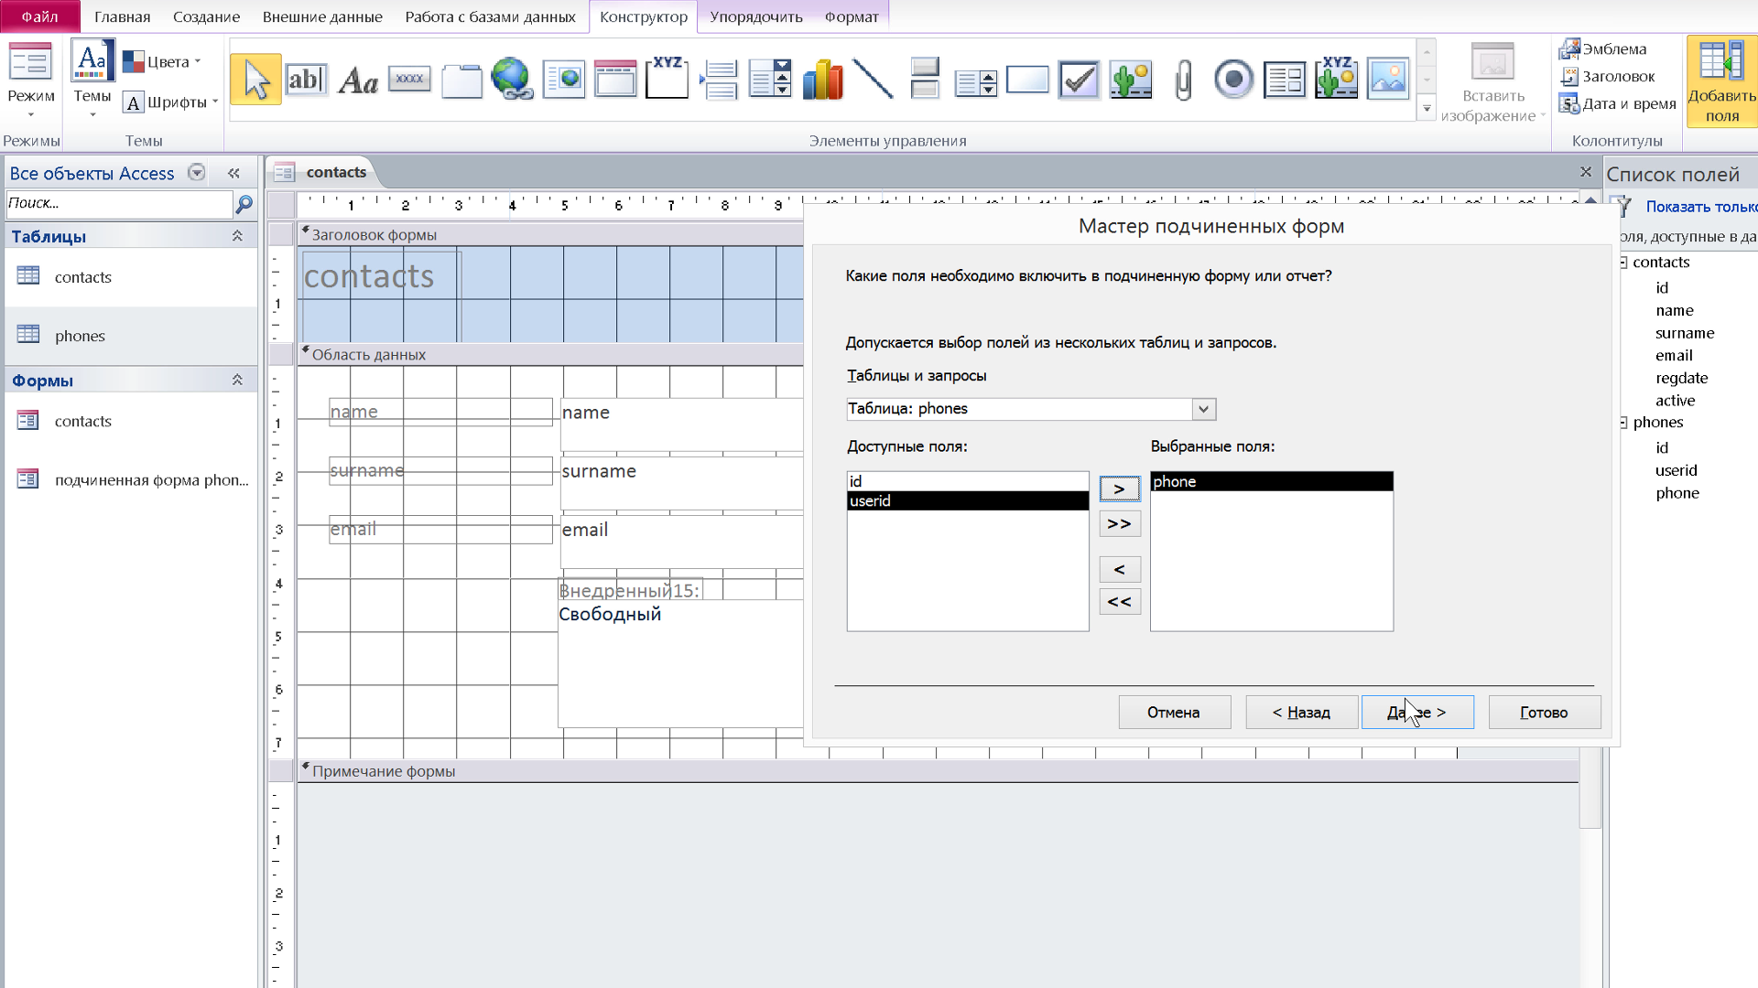Click the Далее button to proceed
1758x988 pixels.
1416,712
